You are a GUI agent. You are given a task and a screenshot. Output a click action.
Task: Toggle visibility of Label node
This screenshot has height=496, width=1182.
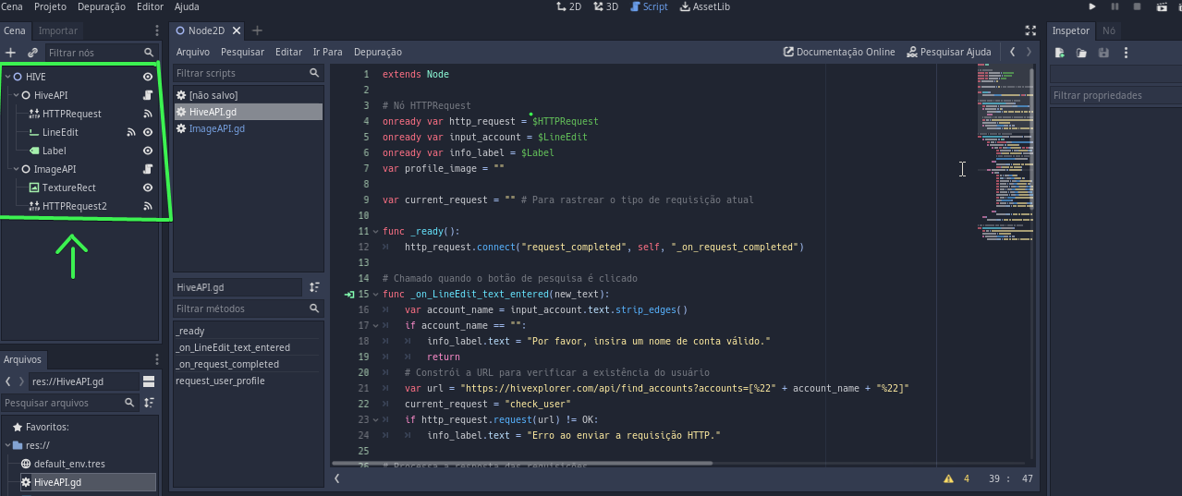click(x=147, y=151)
